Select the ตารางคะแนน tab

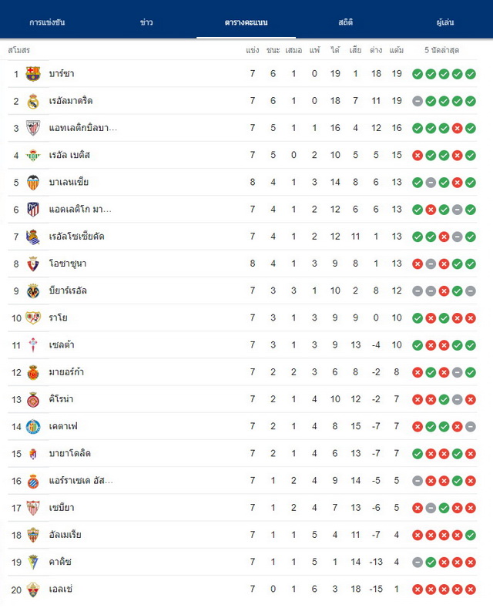click(x=246, y=22)
